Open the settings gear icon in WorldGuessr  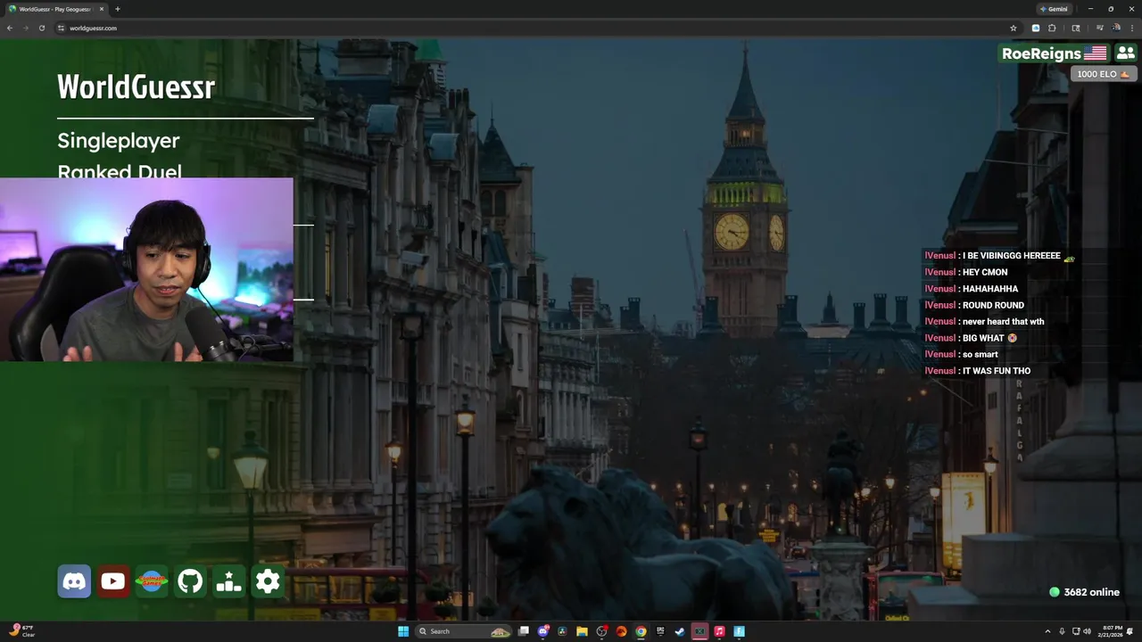click(268, 582)
